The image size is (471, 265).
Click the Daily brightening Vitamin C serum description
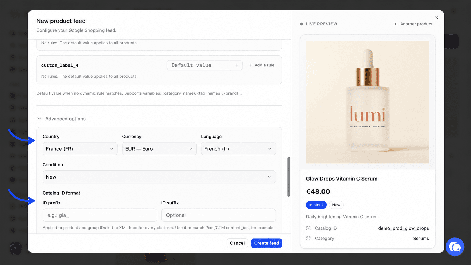click(342, 217)
